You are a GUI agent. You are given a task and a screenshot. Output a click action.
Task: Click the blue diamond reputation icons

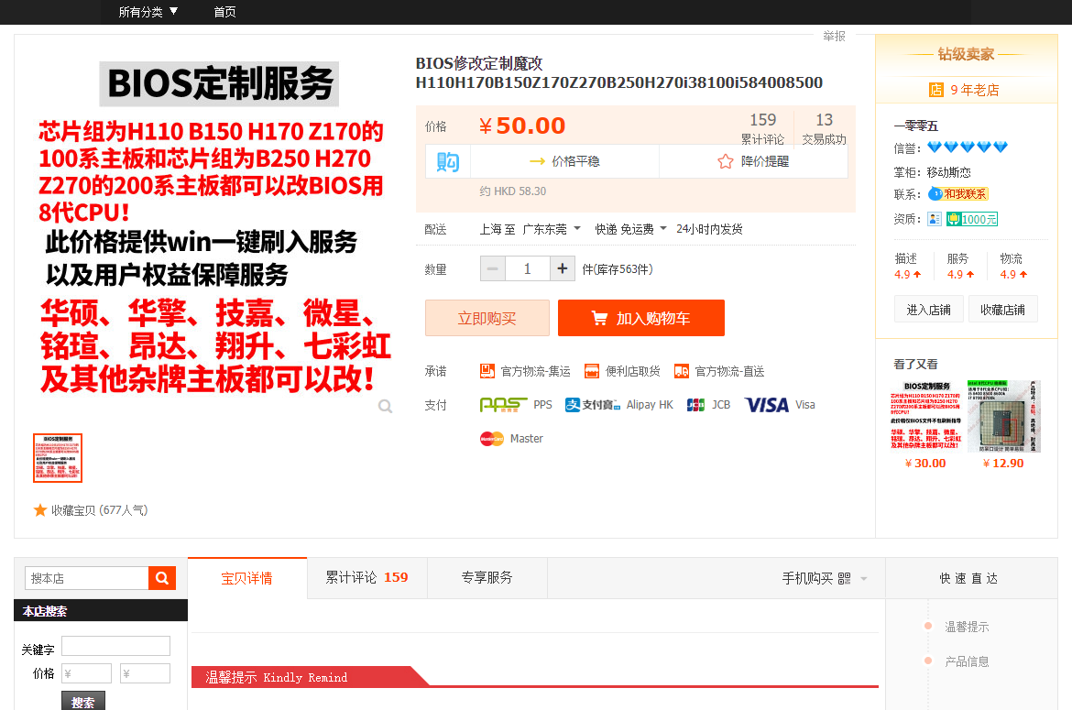point(968,147)
